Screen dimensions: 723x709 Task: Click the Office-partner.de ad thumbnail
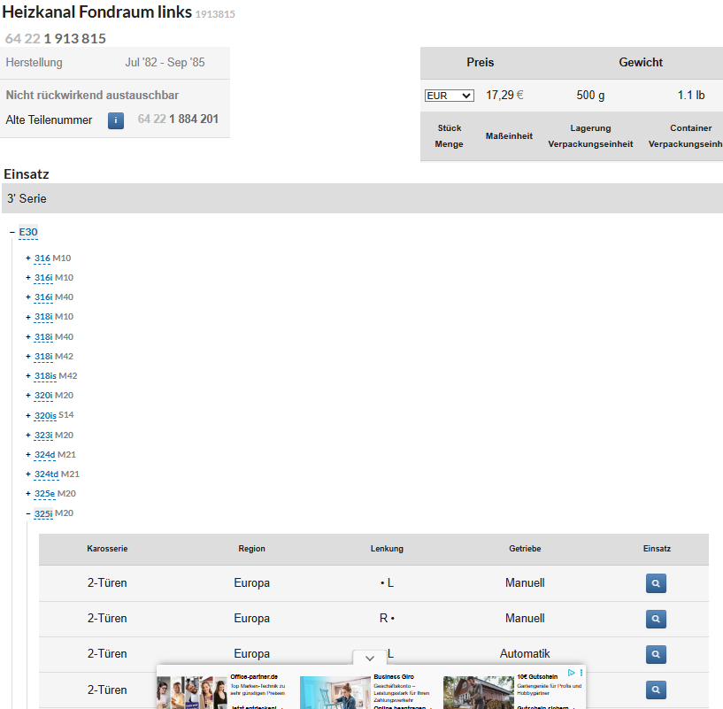coord(192,692)
